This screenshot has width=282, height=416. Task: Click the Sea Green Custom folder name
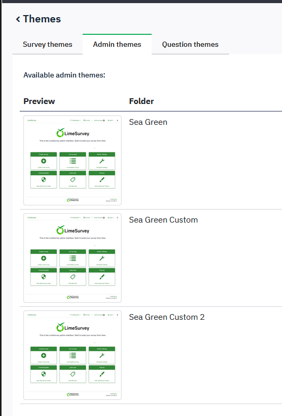(163, 219)
